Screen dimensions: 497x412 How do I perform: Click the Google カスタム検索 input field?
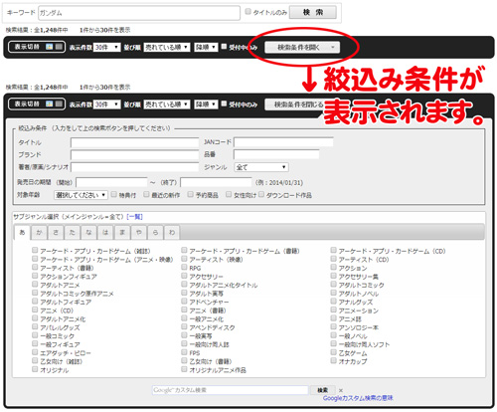point(230,390)
